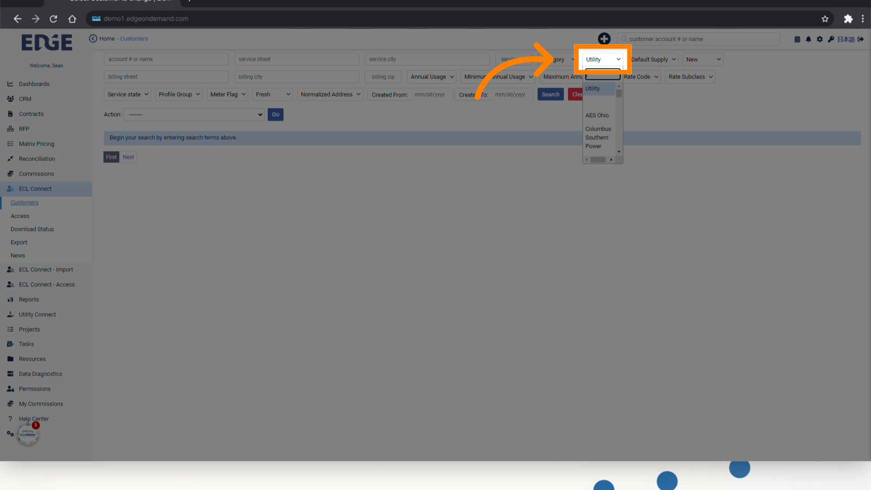
Task: Open Rate Subclass dropdown
Action: point(690,77)
